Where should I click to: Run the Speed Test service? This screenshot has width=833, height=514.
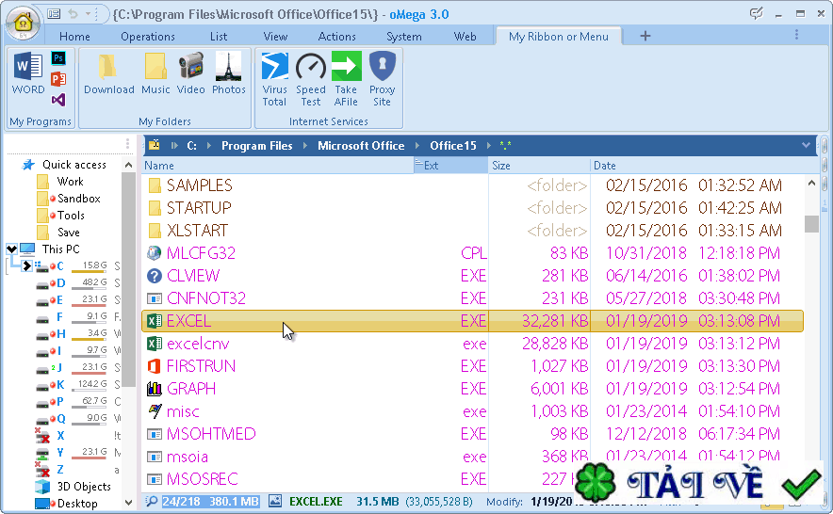311,80
